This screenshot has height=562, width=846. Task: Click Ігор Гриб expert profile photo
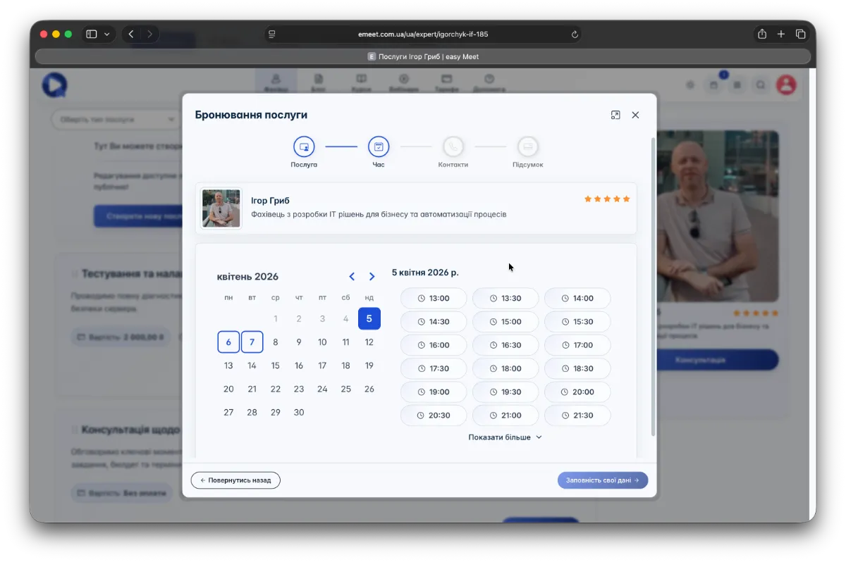coord(221,208)
